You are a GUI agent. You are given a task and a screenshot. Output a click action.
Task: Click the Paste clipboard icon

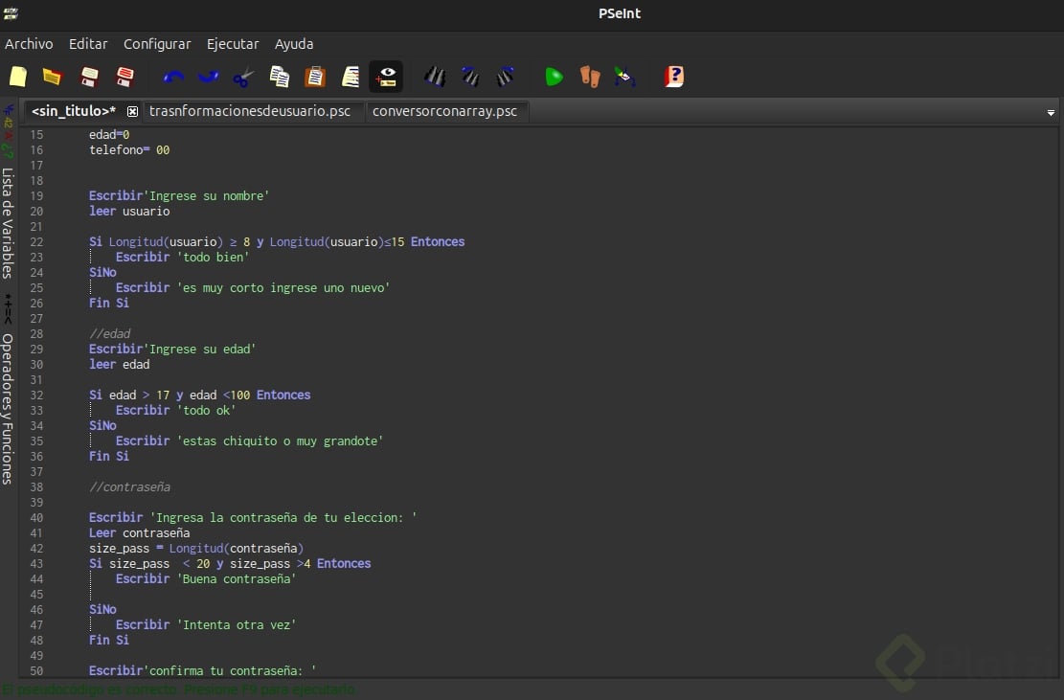click(315, 77)
